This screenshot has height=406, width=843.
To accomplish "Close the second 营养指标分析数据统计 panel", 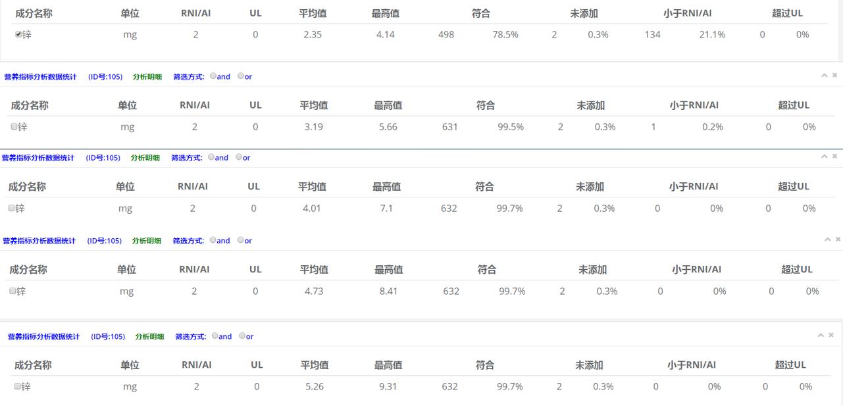I will click(836, 157).
